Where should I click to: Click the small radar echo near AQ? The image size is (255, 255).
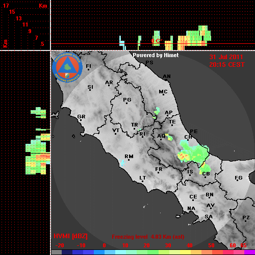click(169, 137)
